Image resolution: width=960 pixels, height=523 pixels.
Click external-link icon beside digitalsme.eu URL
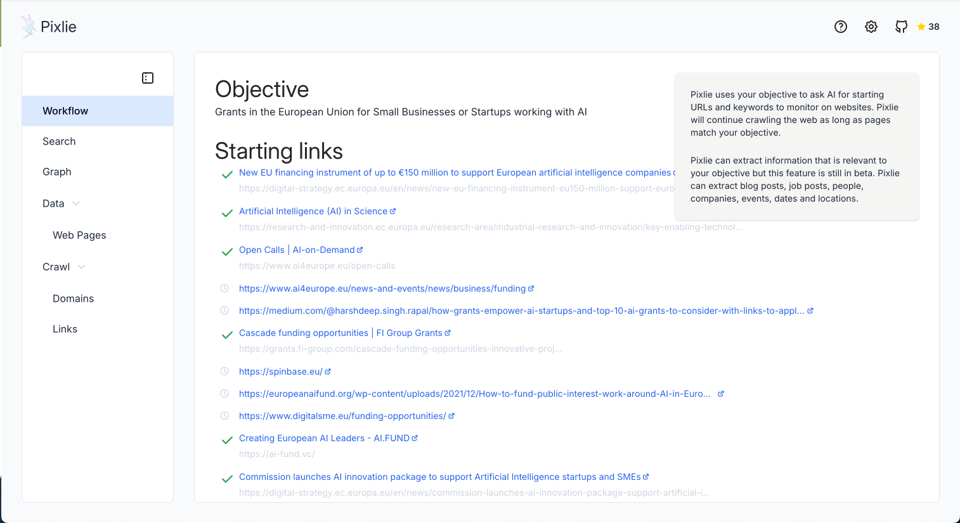click(x=451, y=416)
